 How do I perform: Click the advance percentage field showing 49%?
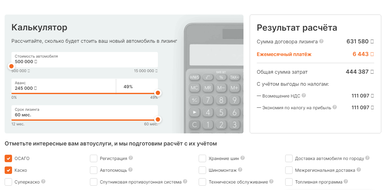click(x=137, y=86)
